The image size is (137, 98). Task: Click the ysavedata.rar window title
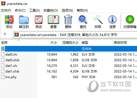pos(17,4)
